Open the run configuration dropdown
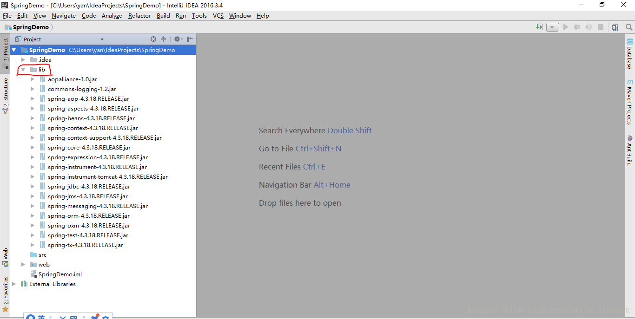The height and width of the screenshot is (319, 635). [x=552, y=27]
